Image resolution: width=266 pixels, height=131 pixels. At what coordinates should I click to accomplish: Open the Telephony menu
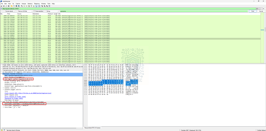[x=37, y=4]
